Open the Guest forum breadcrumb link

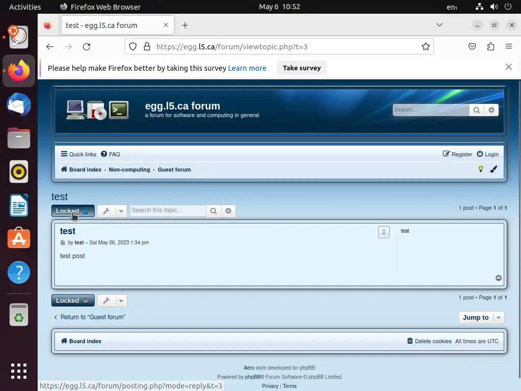[x=174, y=170]
